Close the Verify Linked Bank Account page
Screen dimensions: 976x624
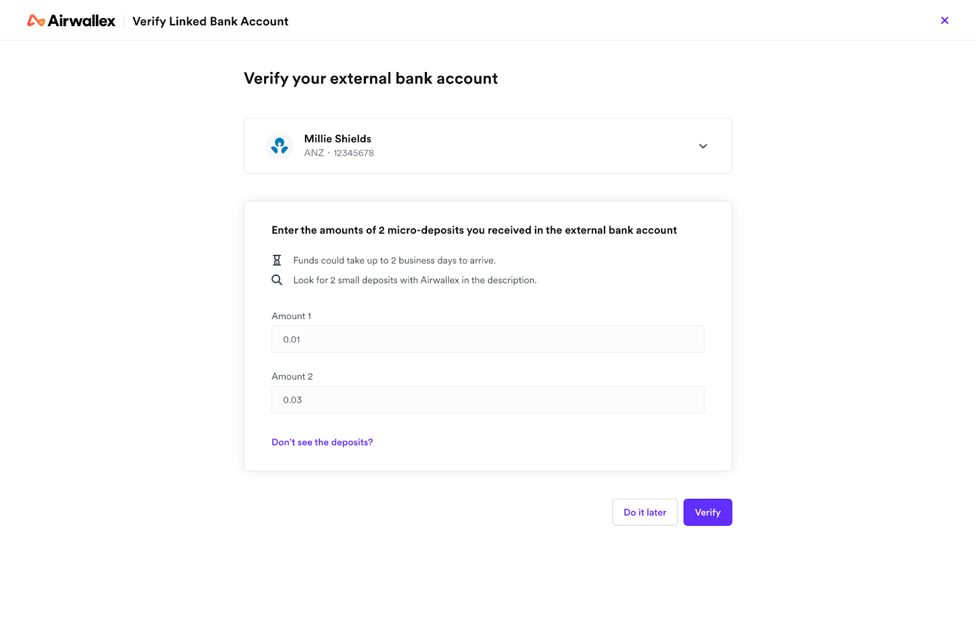[x=944, y=21]
